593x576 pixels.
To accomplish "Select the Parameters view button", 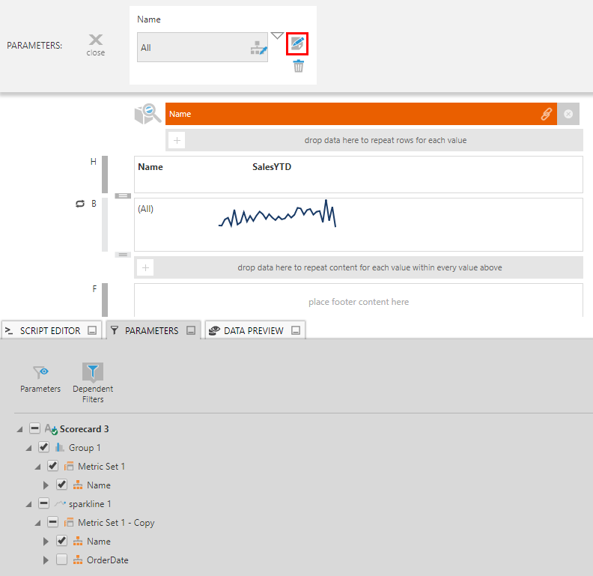I will coord(40,379).
